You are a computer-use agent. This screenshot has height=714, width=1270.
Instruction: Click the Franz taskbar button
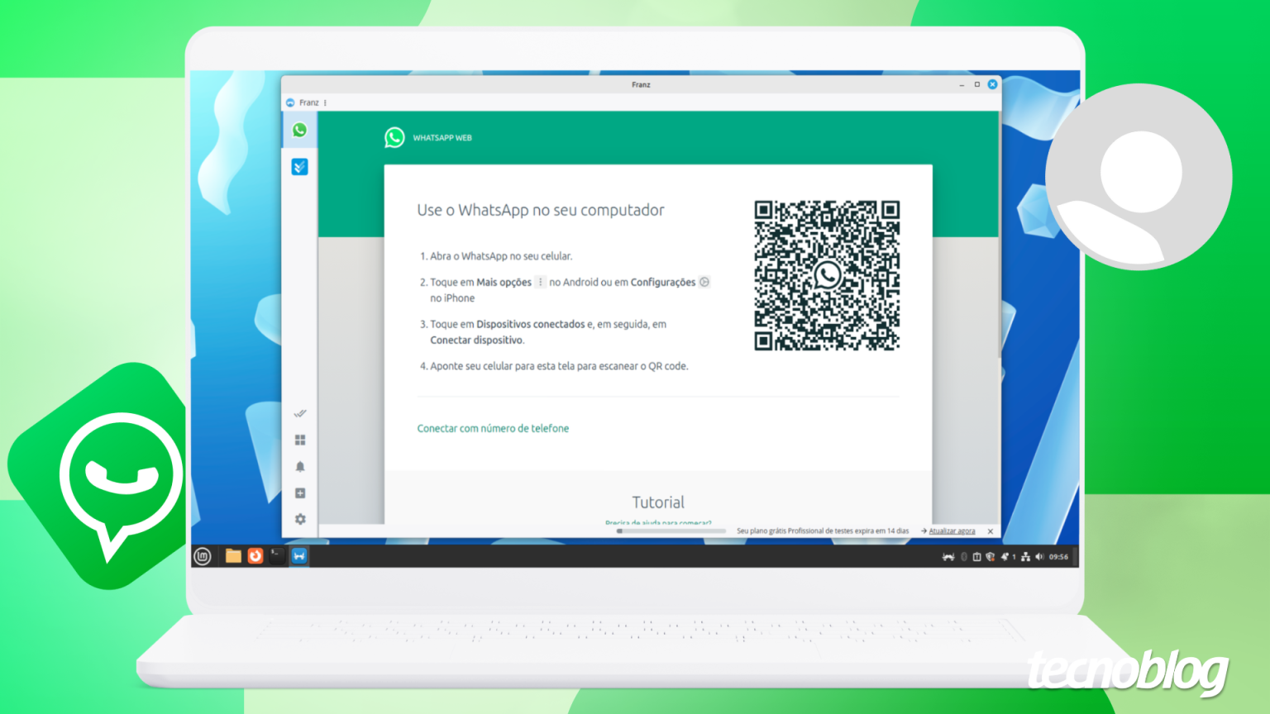[299, 556]
